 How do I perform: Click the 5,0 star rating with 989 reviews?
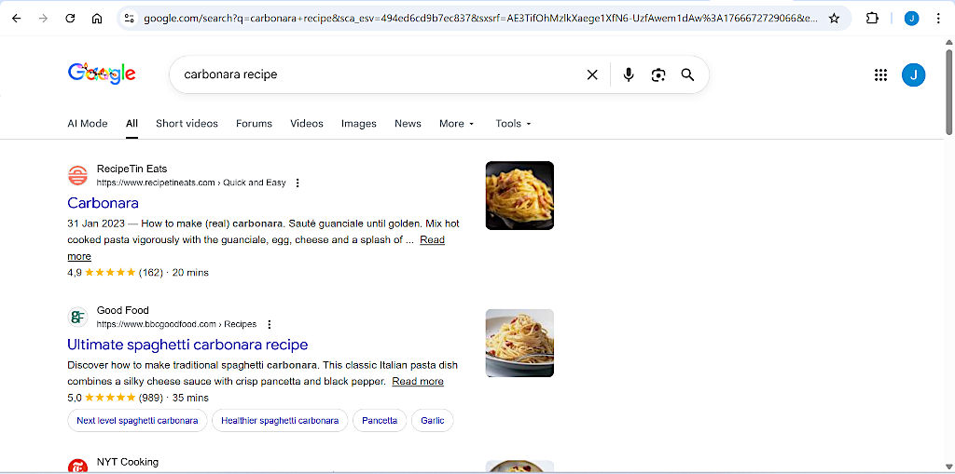point(115,398)
